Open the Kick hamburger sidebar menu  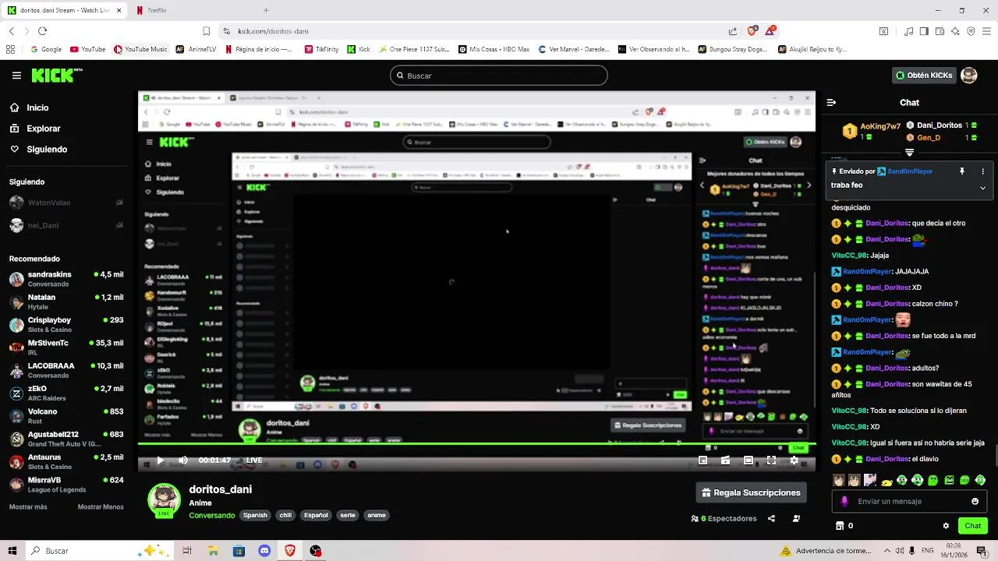coord(16,76)
